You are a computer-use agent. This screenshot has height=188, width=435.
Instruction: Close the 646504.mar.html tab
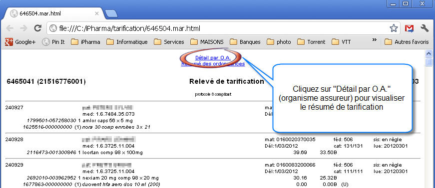point(97,13)
